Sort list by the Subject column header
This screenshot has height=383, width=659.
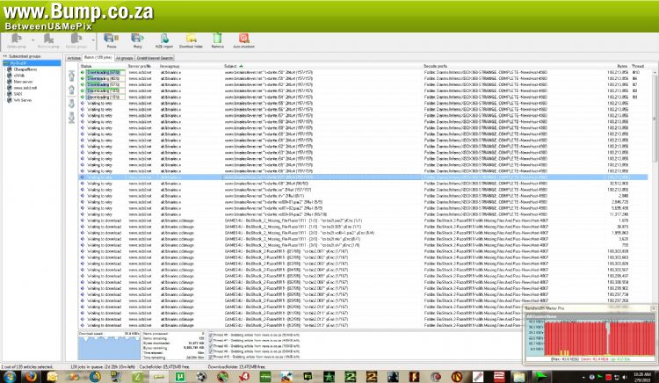[230, 66]
